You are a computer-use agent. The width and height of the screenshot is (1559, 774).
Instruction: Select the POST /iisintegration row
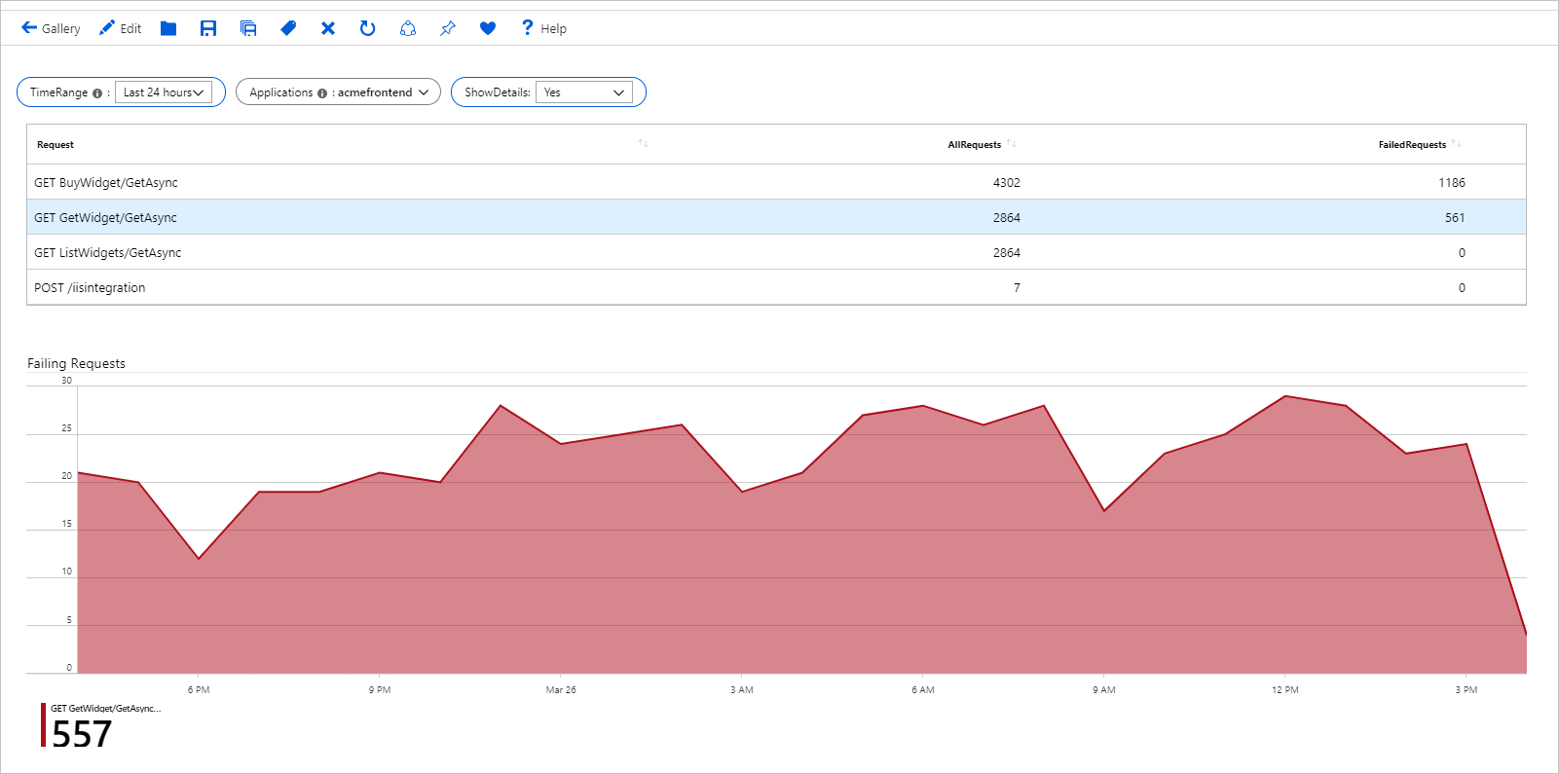point(776,287)
